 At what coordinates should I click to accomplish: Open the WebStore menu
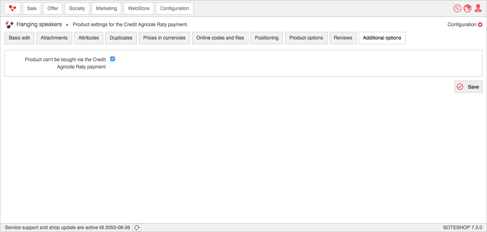(139, 8)
